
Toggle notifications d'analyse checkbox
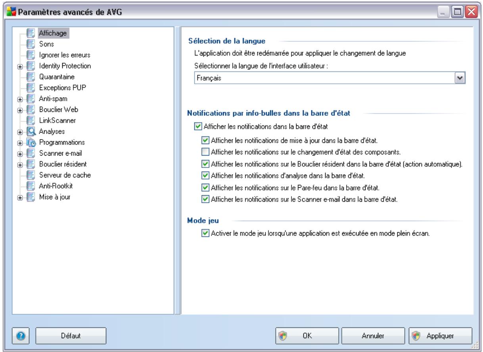(x=205, y=175)
